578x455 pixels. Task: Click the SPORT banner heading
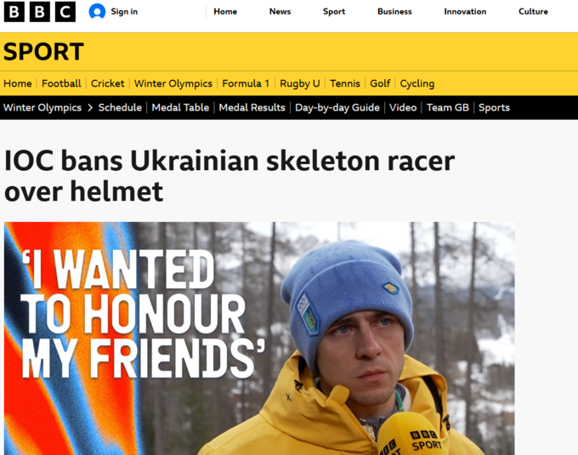coord(43,52)
